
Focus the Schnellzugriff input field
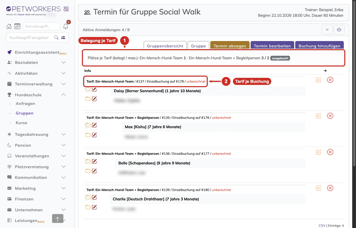pos(41,26)
